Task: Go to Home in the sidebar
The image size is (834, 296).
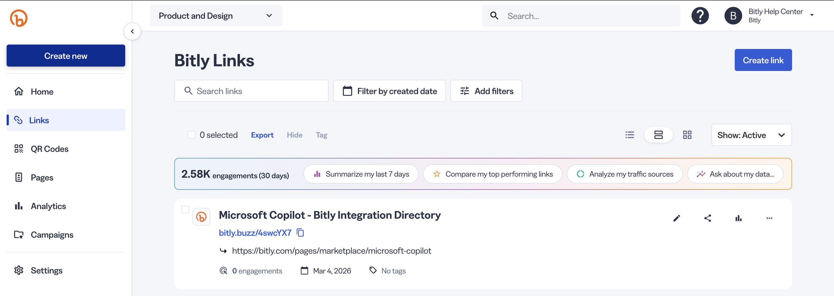Action: (66, 92)
